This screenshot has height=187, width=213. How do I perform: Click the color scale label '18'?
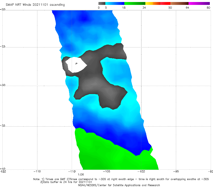click(x=124, y=7)
